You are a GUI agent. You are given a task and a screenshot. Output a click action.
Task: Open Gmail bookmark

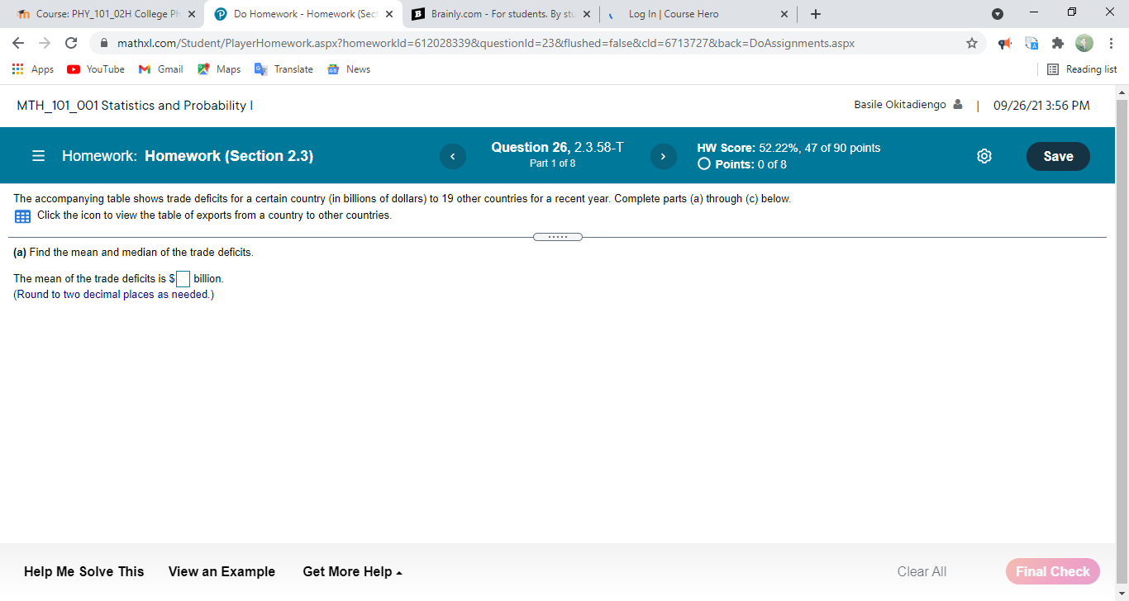point(161,69)
